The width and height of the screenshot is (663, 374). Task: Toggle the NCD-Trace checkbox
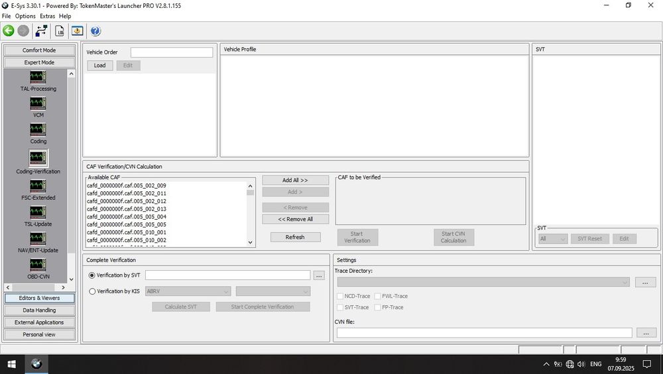(340, 297)
